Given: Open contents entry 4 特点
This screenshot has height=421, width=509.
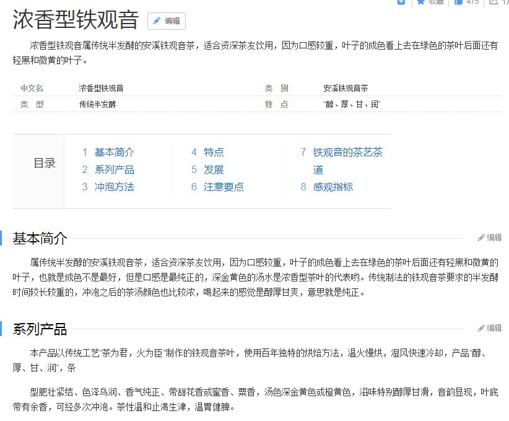Looking at the screenshot, I should tap(214, 152).
